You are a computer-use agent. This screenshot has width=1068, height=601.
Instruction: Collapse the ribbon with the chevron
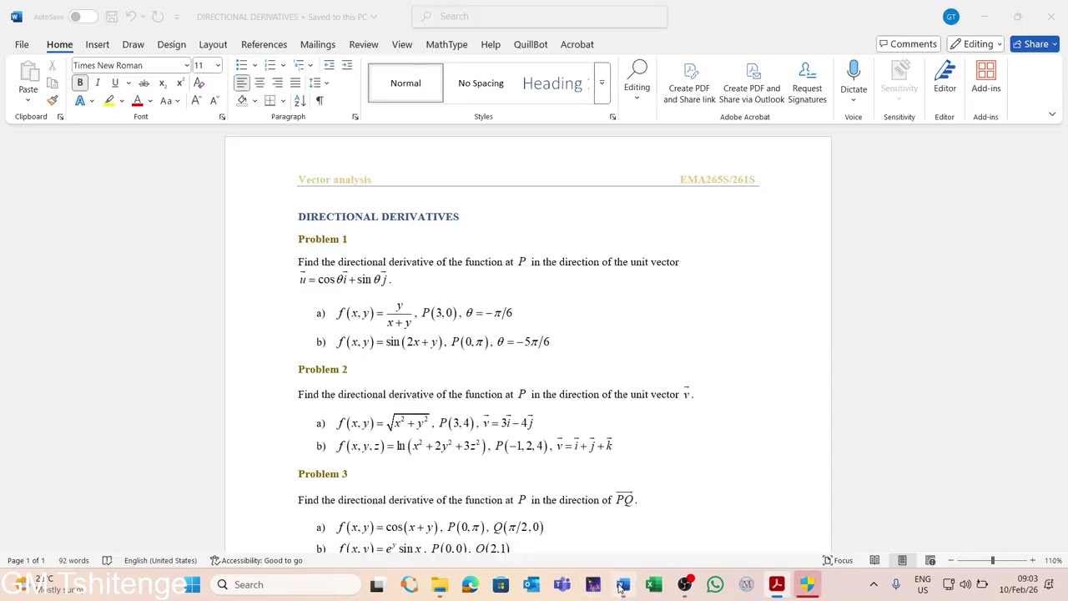coord(1052,114)
